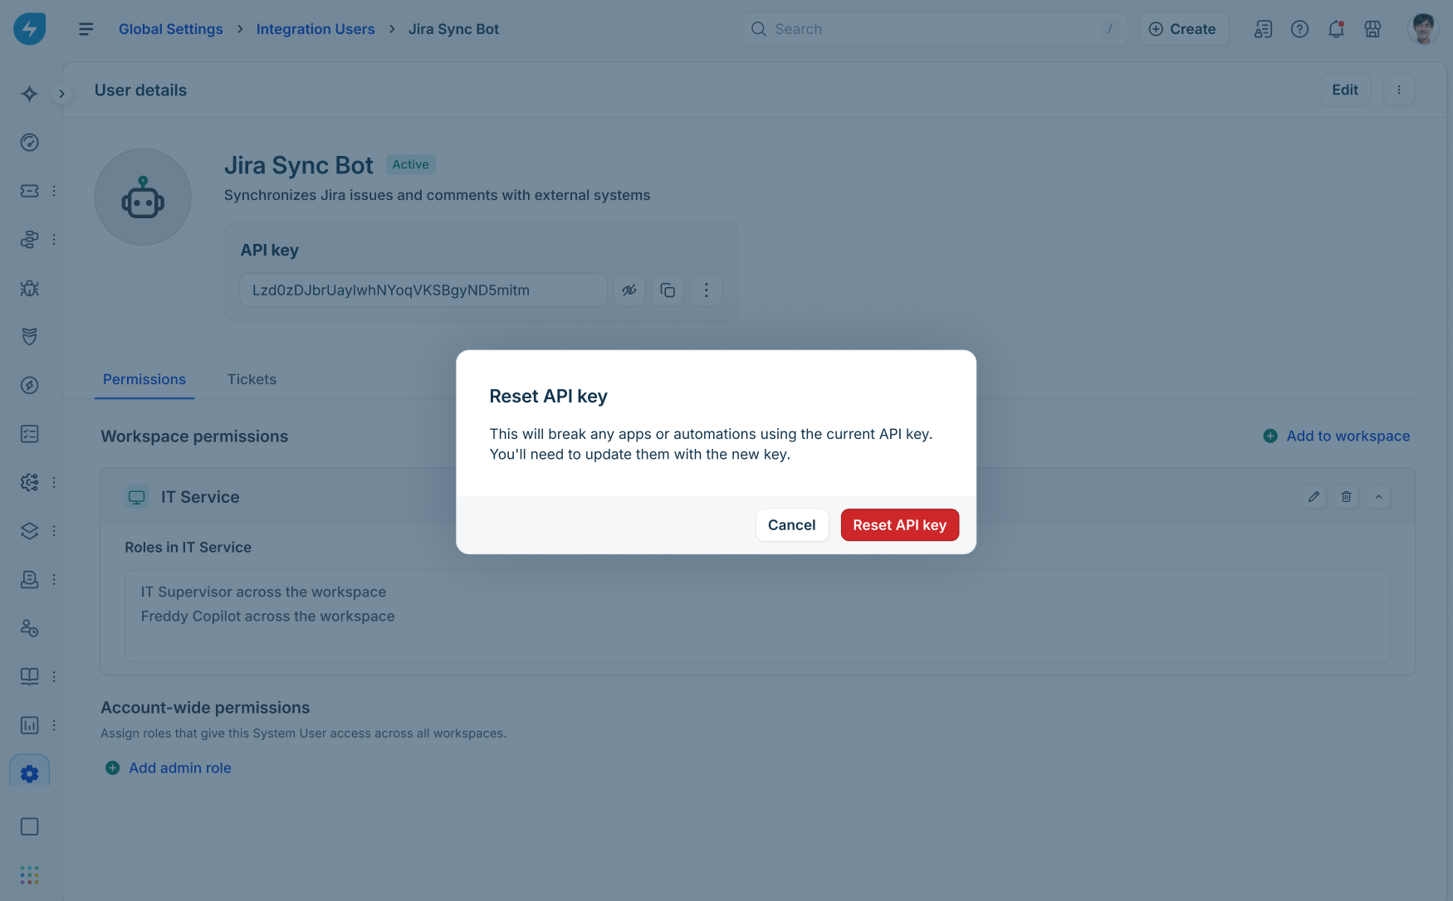Screen dimensions: 1453x901
Task: Confirm with the red Reset API key button
Action: [x=900, y=525]
